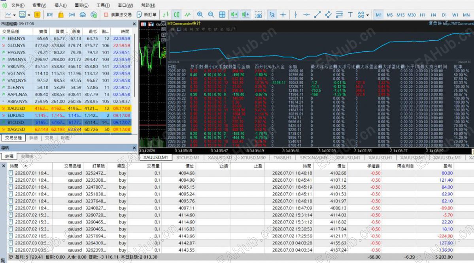Viewport: 474px width, 263px height.
Task: Open the Market shopping bag icon
Action: (61, 15)
